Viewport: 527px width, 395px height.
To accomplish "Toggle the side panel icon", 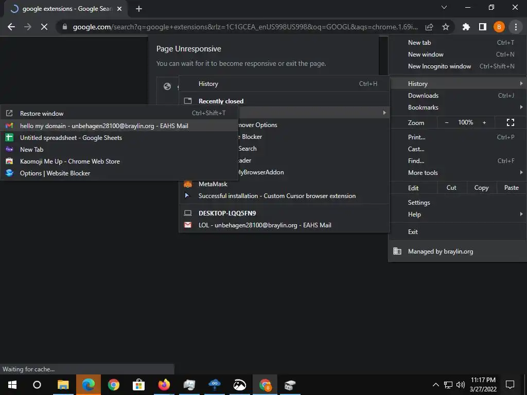I will click(483, 27).
